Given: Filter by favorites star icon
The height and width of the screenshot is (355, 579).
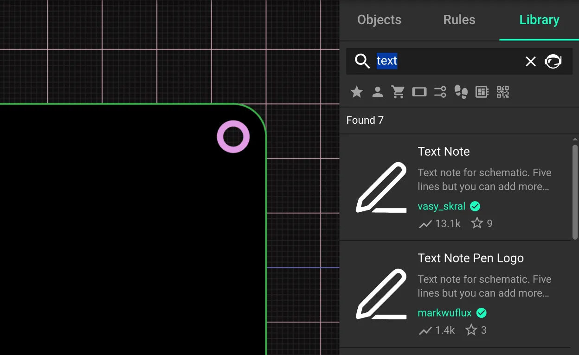Looking at the screenshot, I should coord(357,92).
